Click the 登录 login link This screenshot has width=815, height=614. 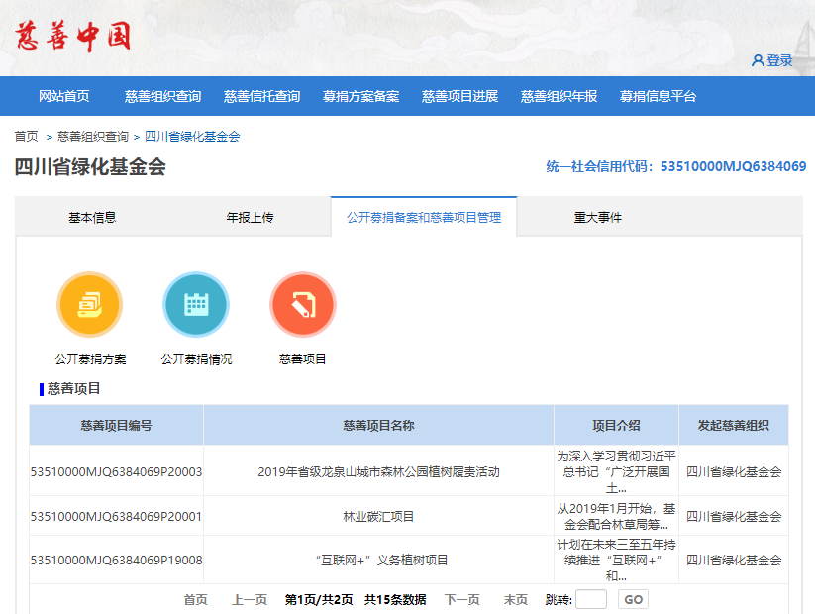tap(779, 60)
